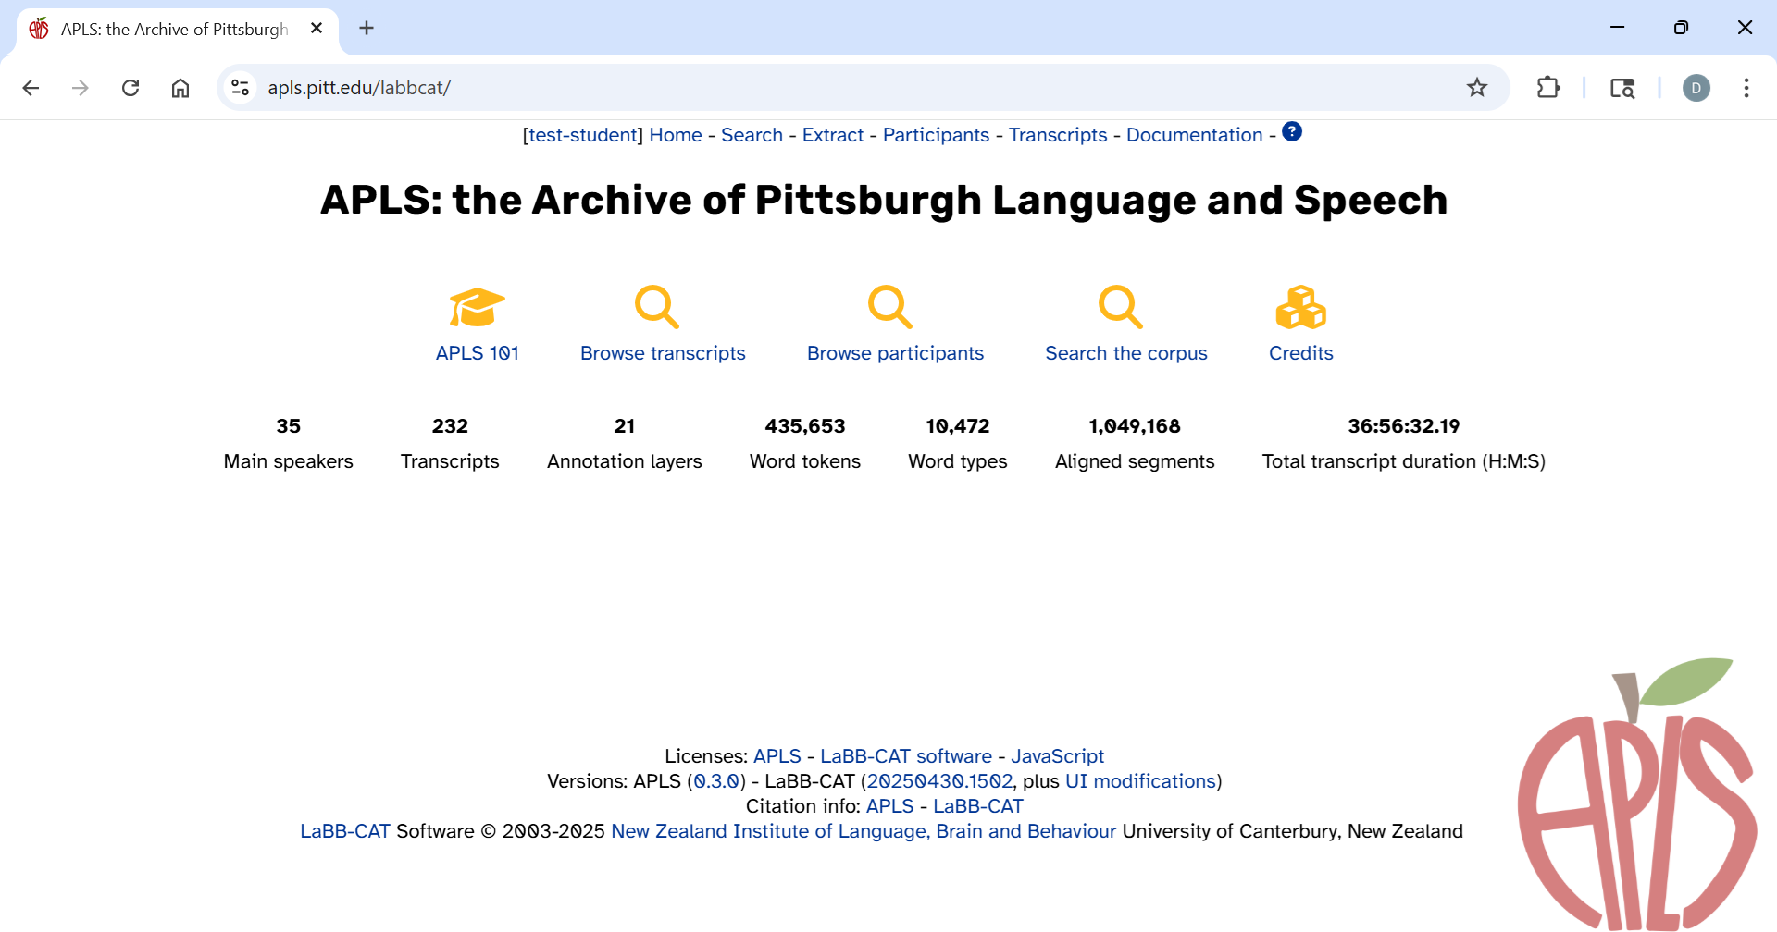Click the APLS version 0.3.0 link
The image size is (1777, 932).
pos(716,781)
